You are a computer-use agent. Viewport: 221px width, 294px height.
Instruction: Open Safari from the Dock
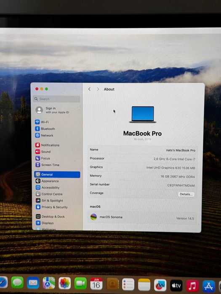[3, 282]
